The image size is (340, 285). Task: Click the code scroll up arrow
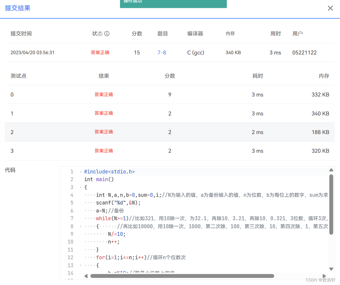tap(331, 170)
